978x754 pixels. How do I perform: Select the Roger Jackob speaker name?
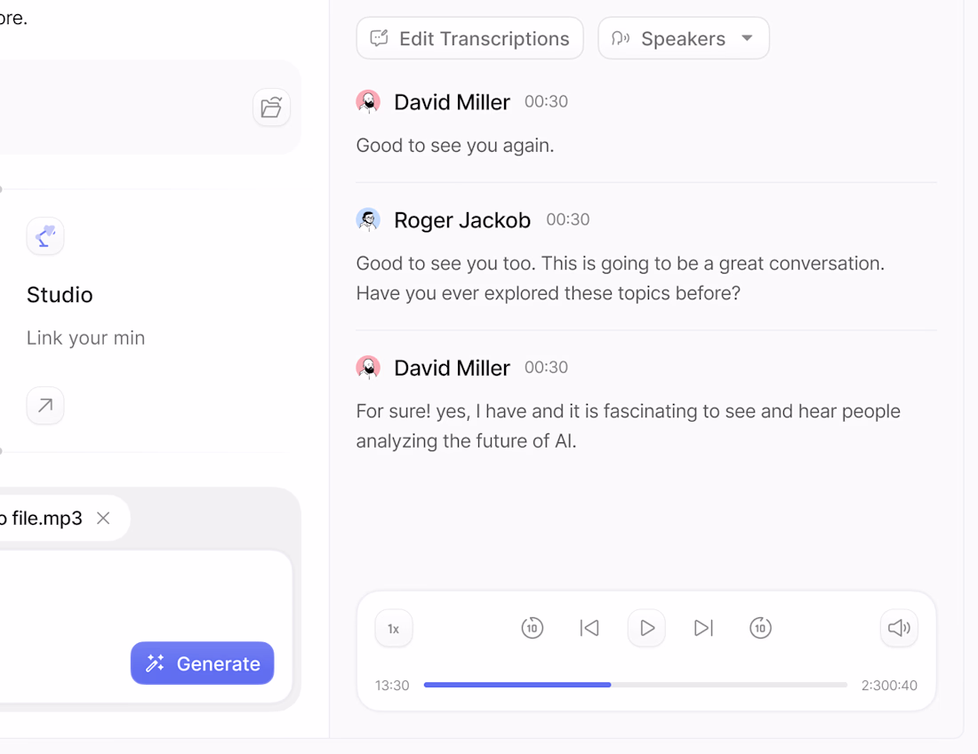(x=462, y=220)
